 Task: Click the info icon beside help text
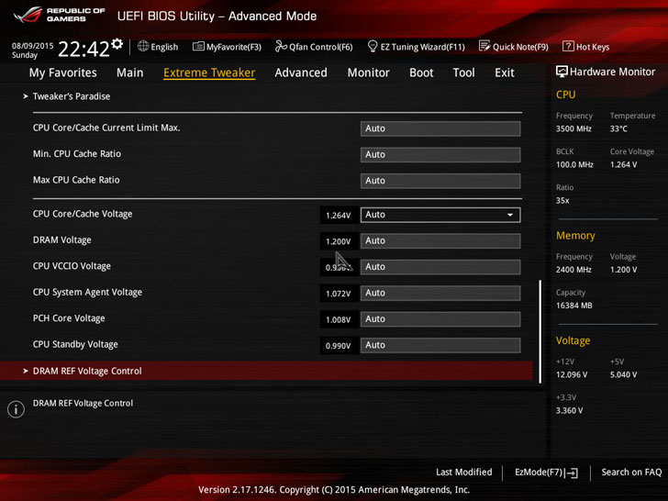click(17, 409)
